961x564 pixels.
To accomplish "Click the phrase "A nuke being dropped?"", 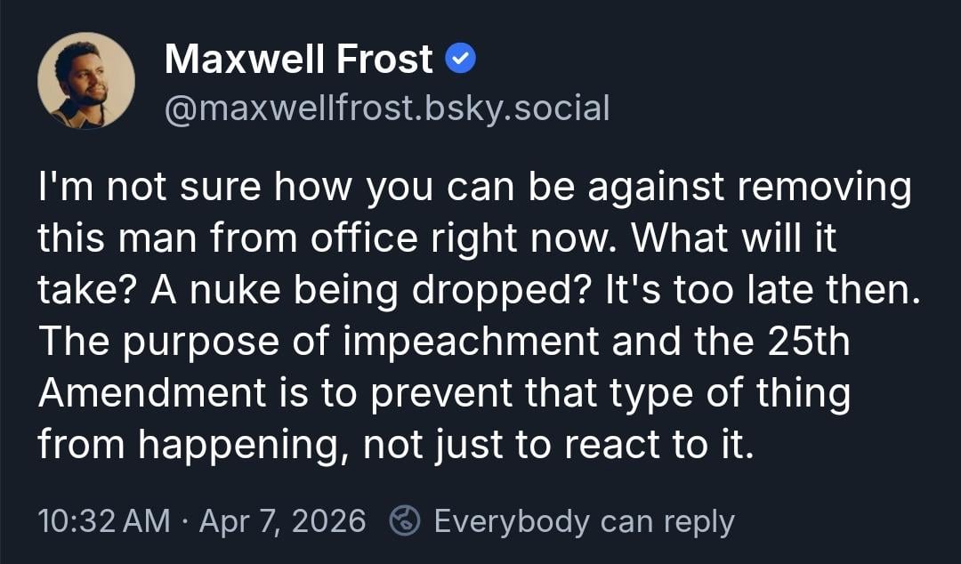I will pos(301,292).
